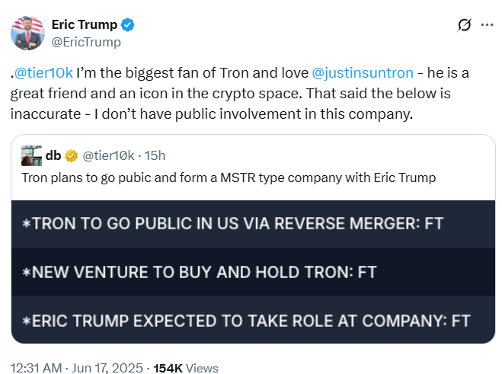502x374 pixels.
Task: Click the @tier10k mention in tweet body
Action: 46,73
